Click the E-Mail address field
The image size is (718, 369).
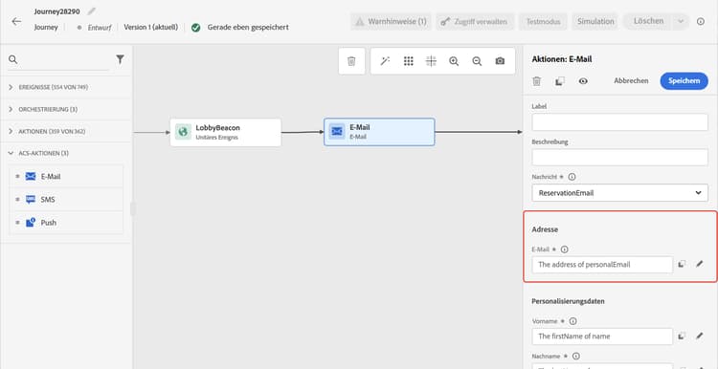coord(602,265)
